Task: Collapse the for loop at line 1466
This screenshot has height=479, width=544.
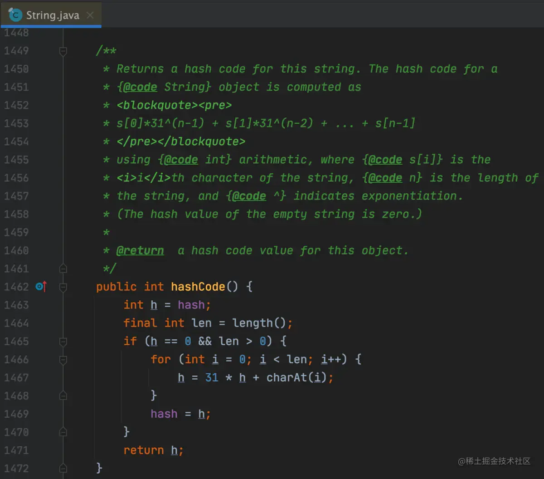Action: [63, 359]
